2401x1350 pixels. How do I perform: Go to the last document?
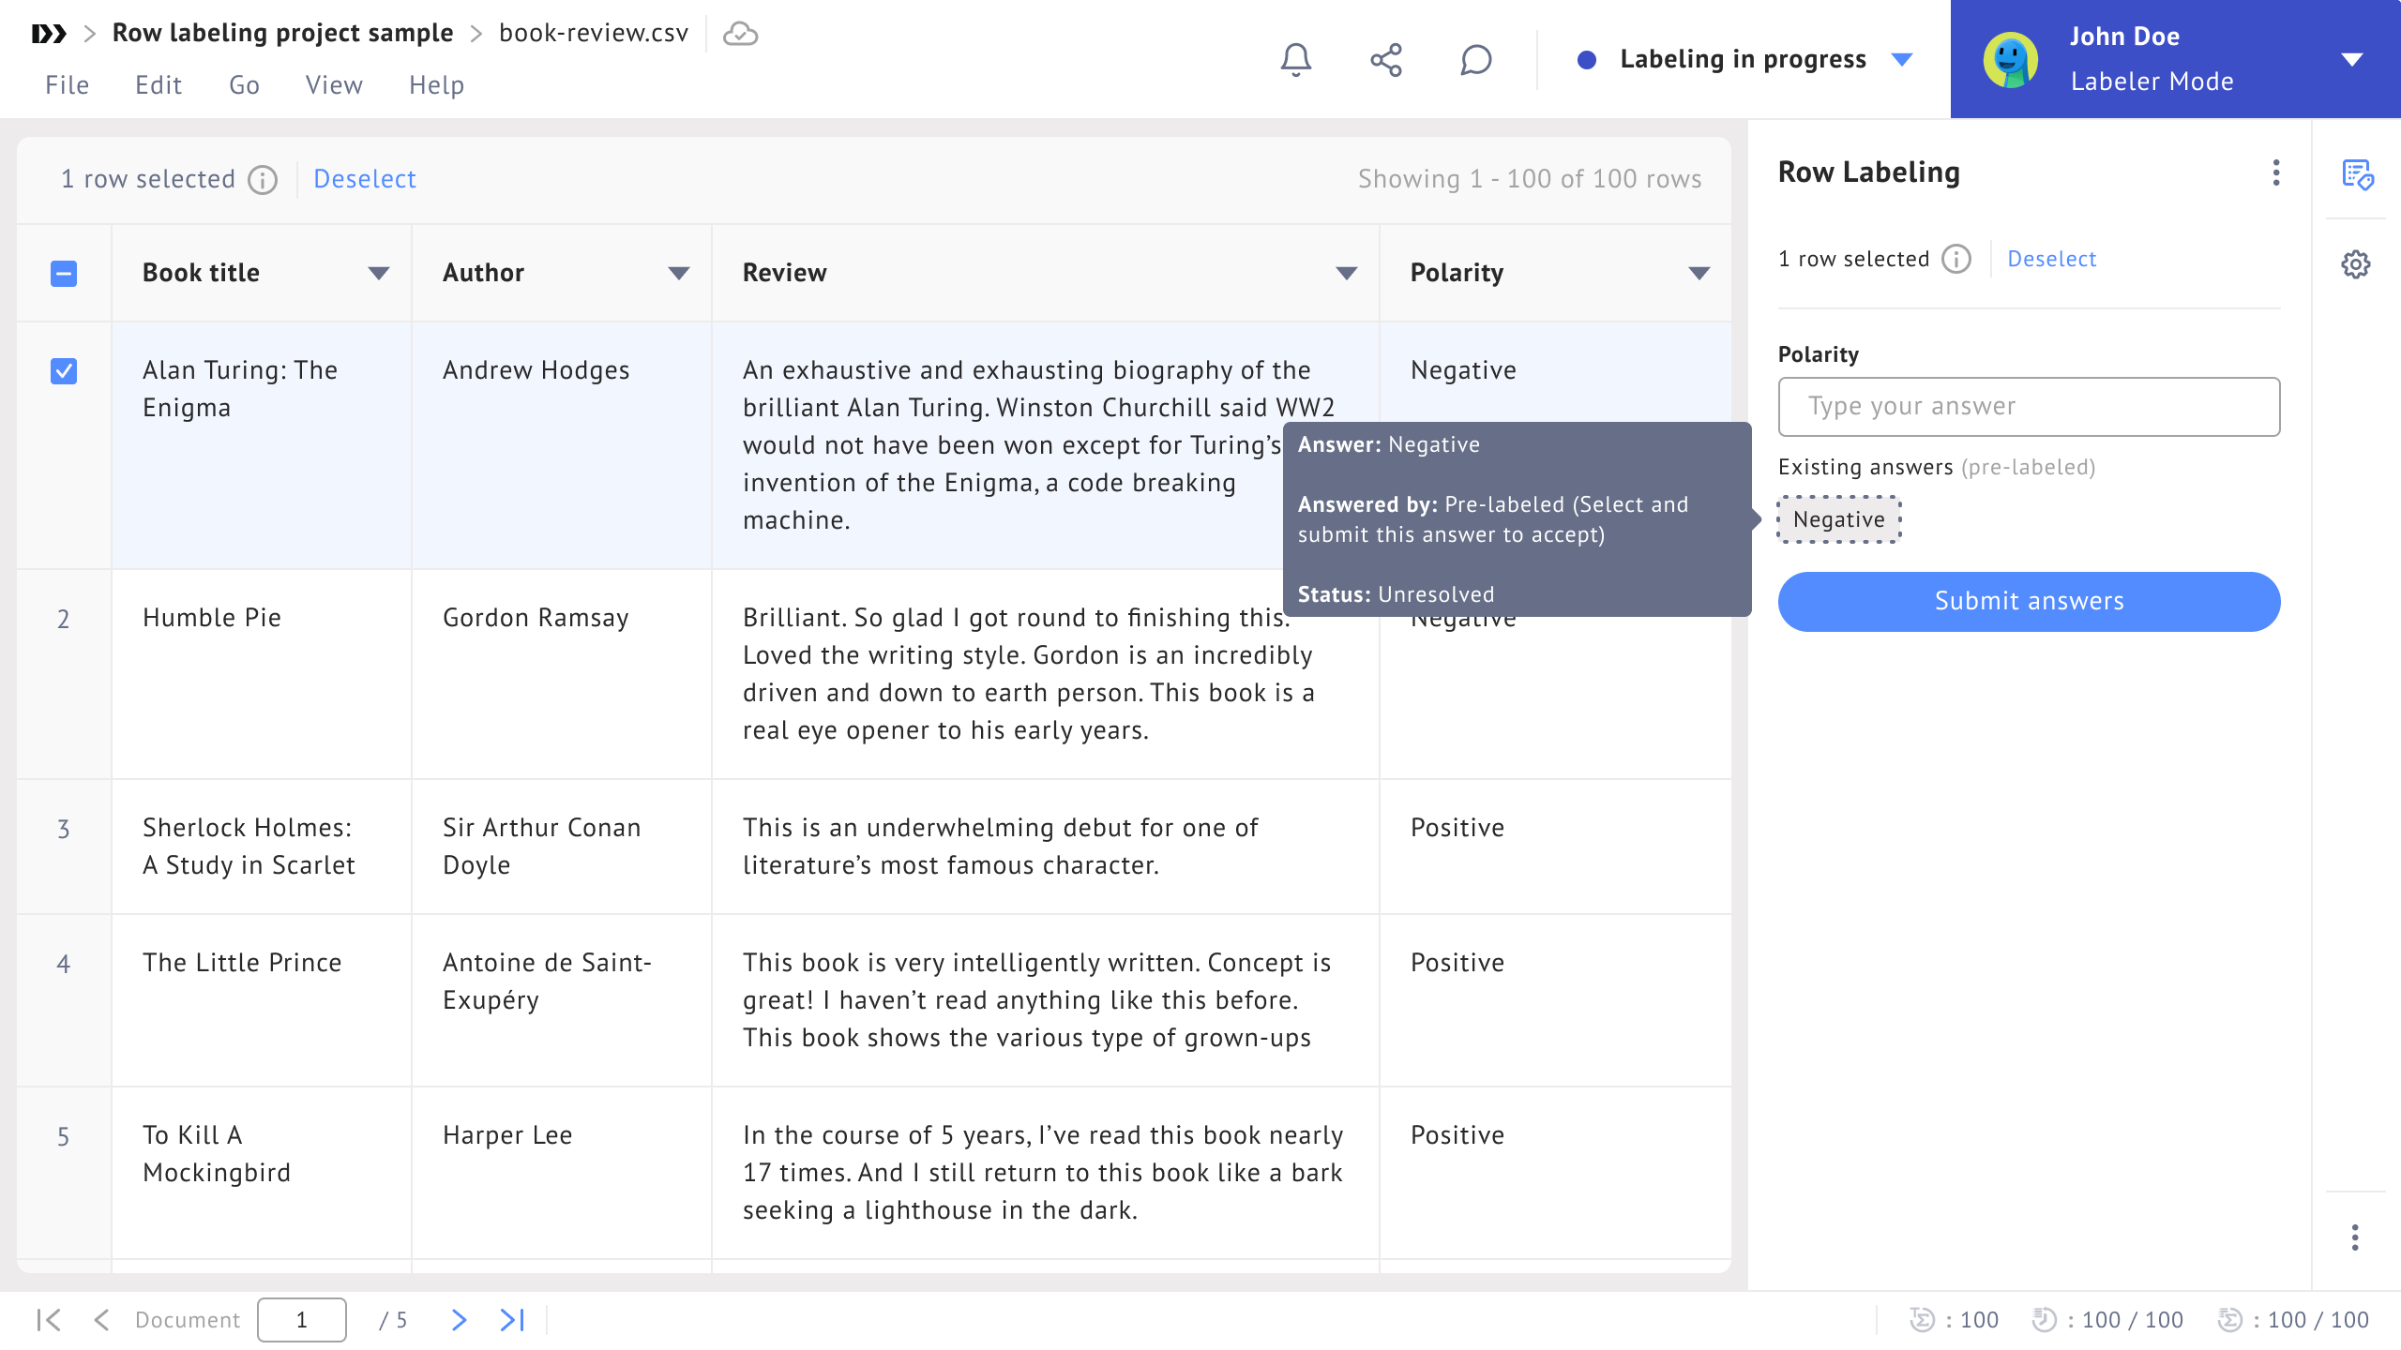click(x=512, y=1320)
